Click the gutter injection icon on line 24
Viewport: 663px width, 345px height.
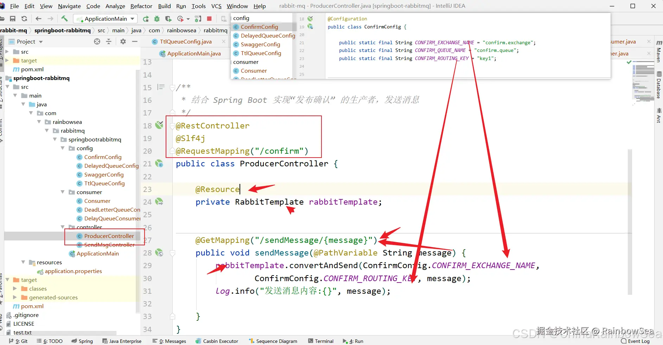(x=159, y=201)
